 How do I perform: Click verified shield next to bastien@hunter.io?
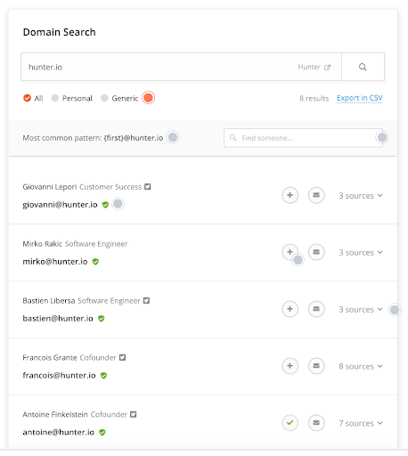click(x=102, y=319)
